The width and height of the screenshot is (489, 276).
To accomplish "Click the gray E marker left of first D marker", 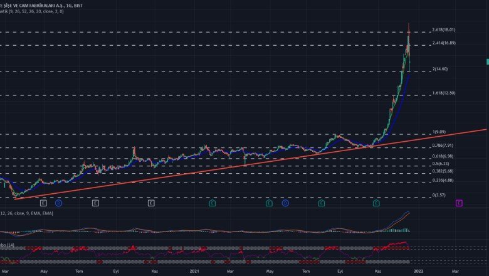I will [x=43, y=203].
